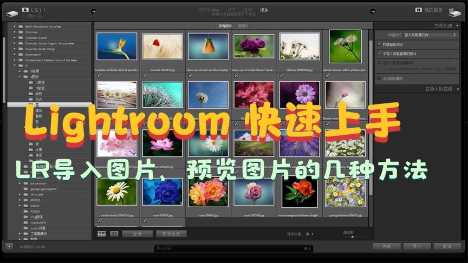Click the 完成 button
The width and height of the screenshot is (468, 263).
click(387, 246)
